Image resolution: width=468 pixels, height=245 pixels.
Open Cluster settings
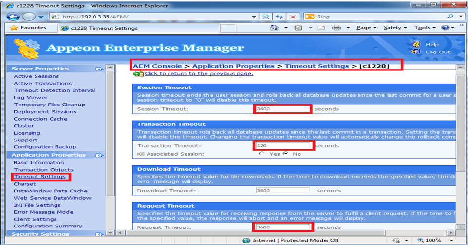[23, 126]
